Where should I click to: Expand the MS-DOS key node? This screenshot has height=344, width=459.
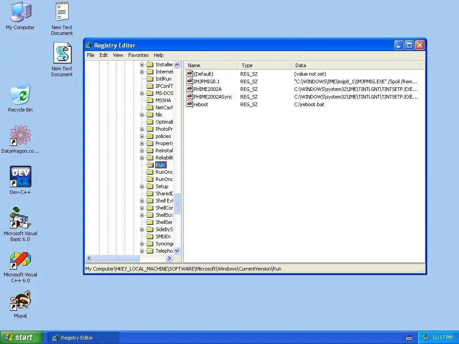pos(142,93)
